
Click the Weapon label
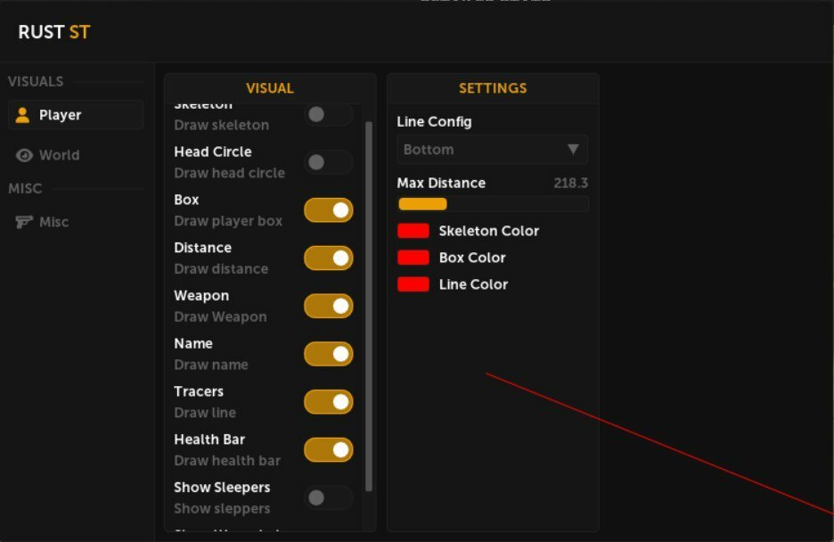click(201, 296)
